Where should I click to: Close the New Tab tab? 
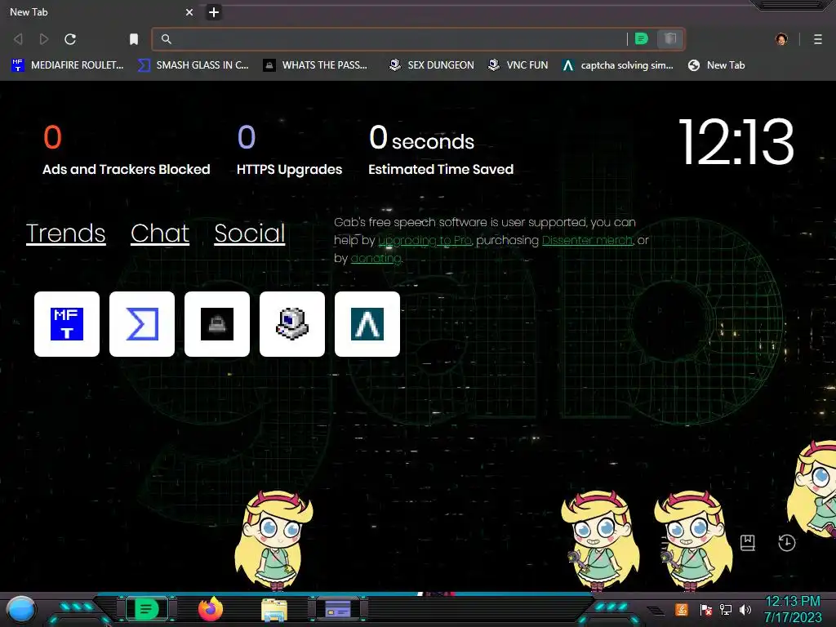pyautogui.click(x=189, y=11)
